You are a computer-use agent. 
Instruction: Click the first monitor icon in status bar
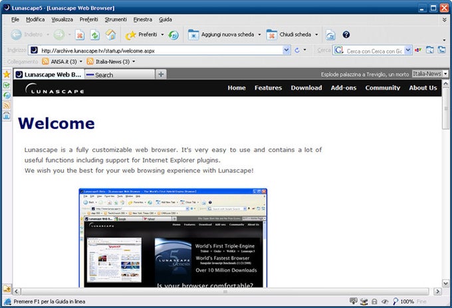pyautogui.click(x=353, y=301)
